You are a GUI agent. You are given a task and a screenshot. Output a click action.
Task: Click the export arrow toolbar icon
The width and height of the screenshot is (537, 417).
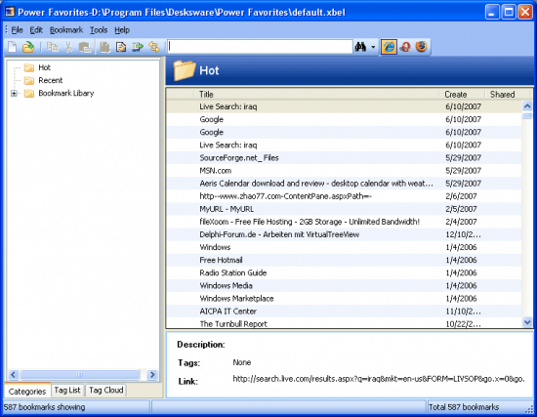click(x=138, y=47)
